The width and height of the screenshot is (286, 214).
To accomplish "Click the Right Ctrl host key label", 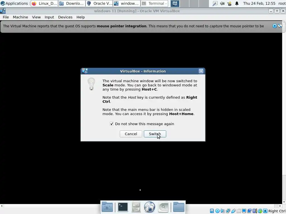I will pyautogui.click(x=277, y=211).
